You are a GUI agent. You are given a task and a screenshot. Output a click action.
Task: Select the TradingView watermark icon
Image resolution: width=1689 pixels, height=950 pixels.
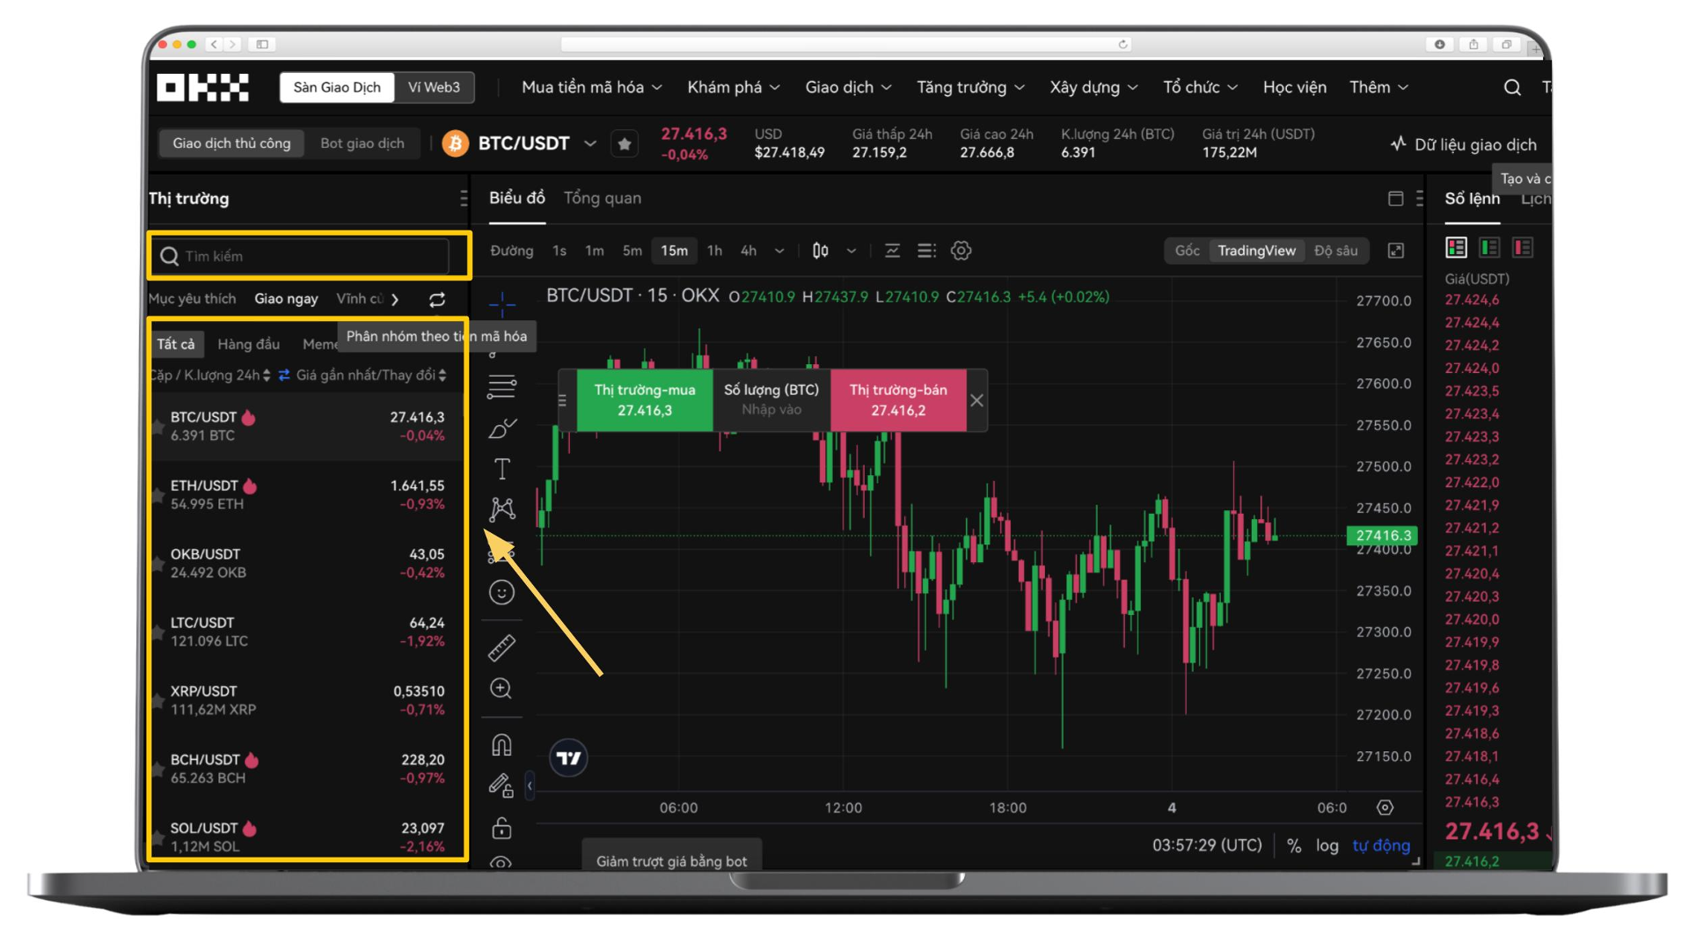coord(568,757)
